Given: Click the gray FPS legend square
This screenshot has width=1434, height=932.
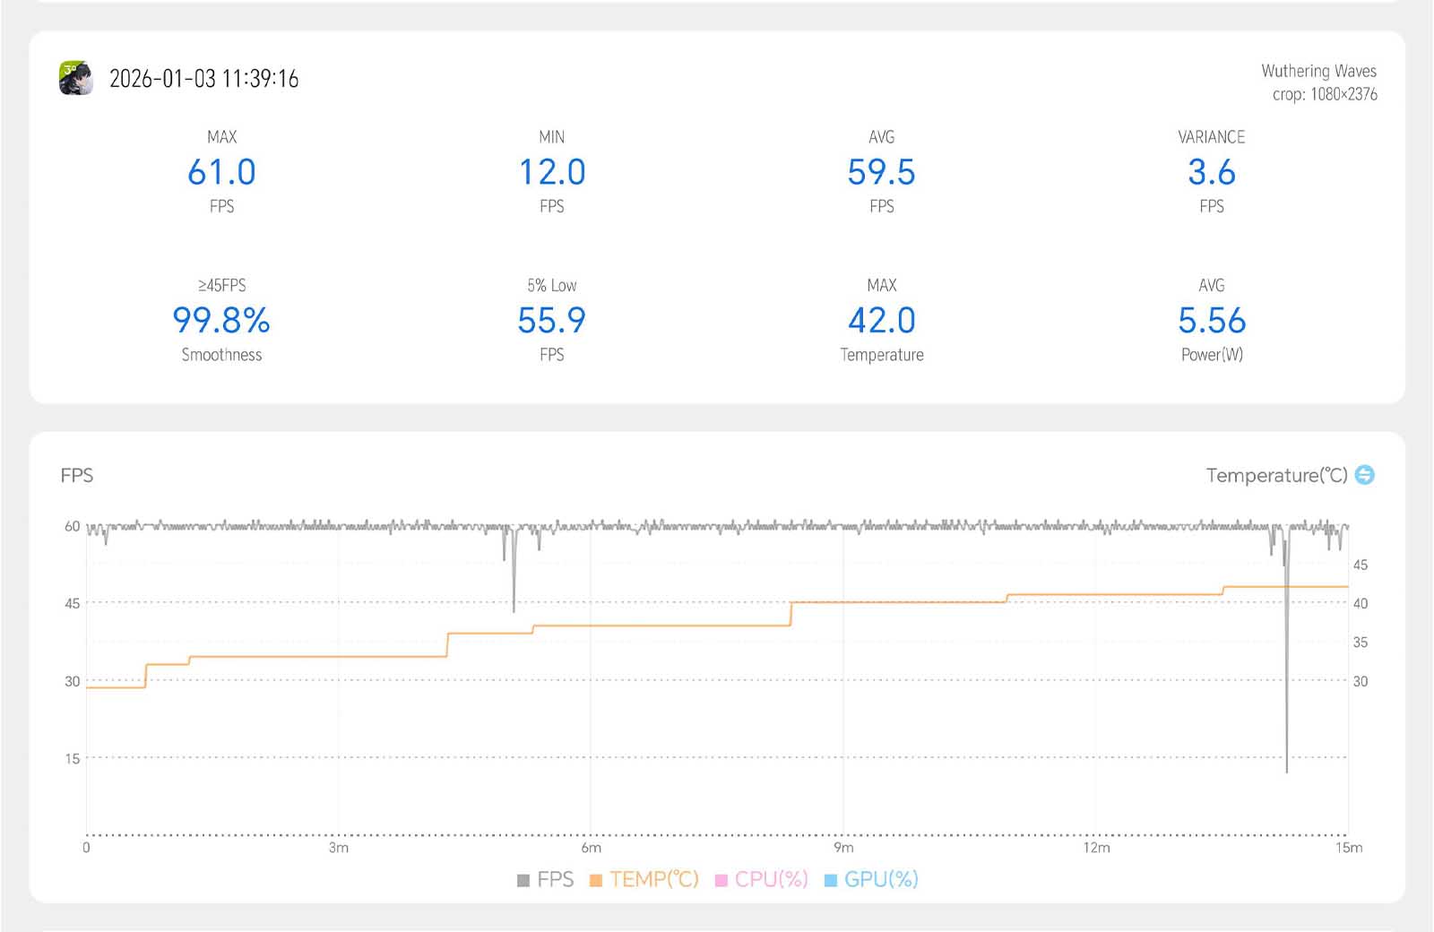Looking at the screenshot, I should pos(523,881).
